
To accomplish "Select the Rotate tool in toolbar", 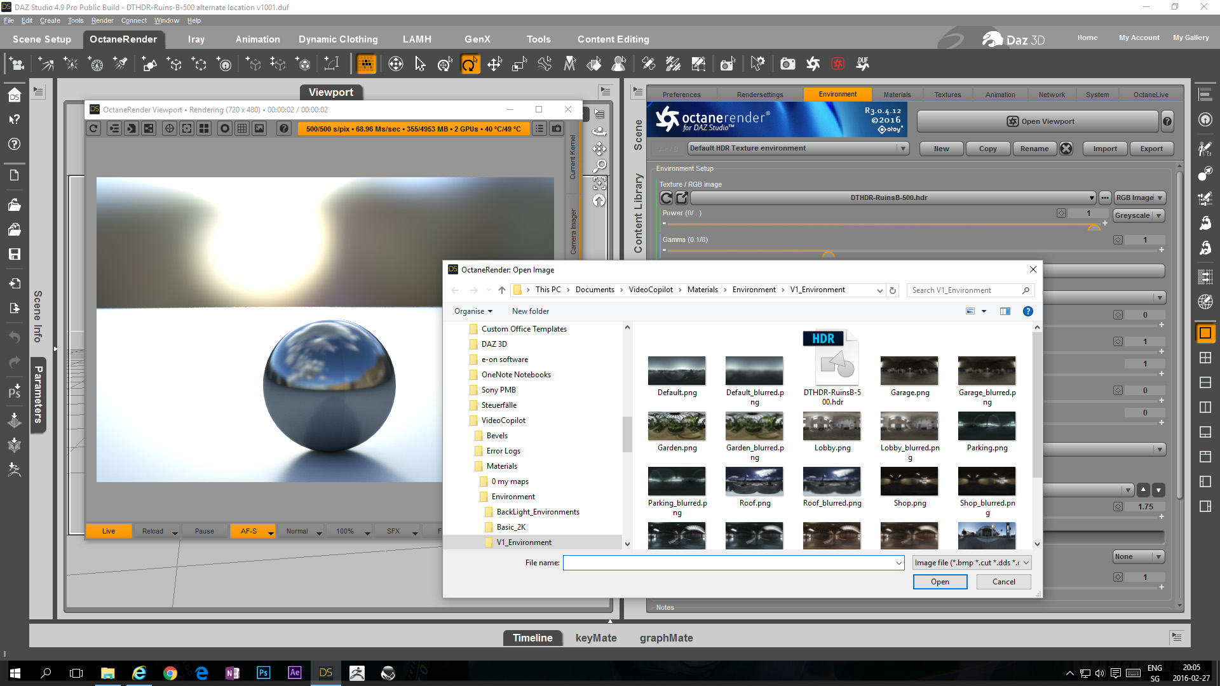I will 470,64.
